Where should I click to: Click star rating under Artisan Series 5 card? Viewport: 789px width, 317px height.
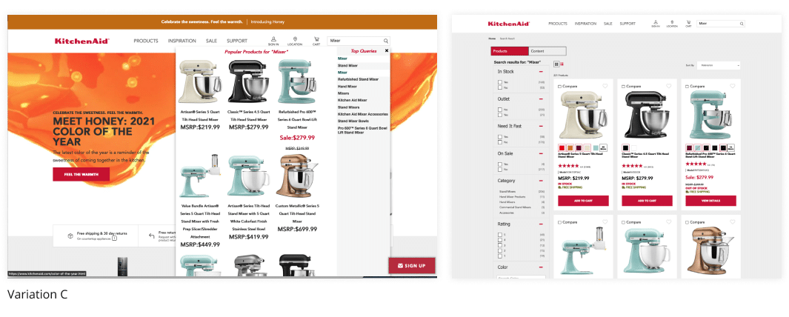pyautogui.click(x=567, y=166)
